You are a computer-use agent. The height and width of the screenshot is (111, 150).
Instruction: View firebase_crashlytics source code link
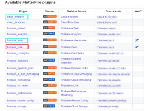(x=110, y=53)
